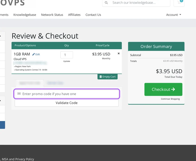Open the Knowledgebase menu item

click(x=25, y=15)
